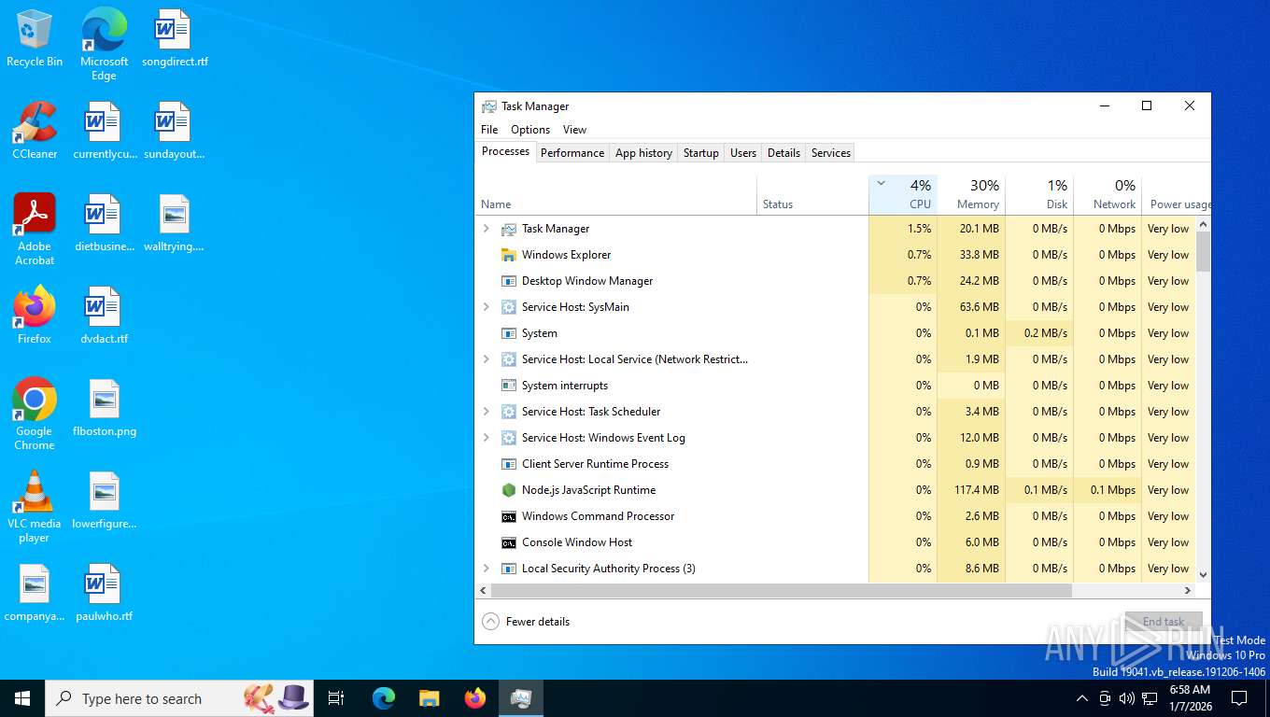Select the Client Server Runtime Process row

click(x=836, y=464)
